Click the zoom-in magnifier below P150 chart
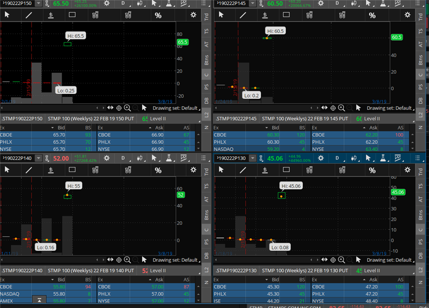Screen dimensions: 429x308 click(127, 108)
